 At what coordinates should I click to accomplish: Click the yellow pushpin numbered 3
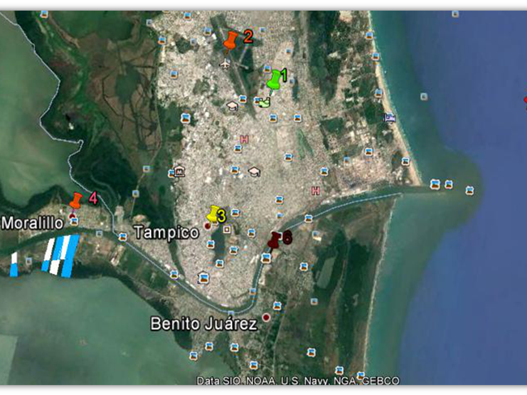[213, 214]
